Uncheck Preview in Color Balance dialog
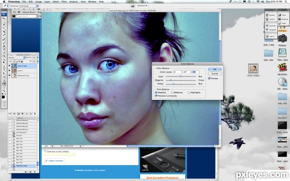Image resolution: width=290 pixels, height=181 pixels. (x=209, y=78)
